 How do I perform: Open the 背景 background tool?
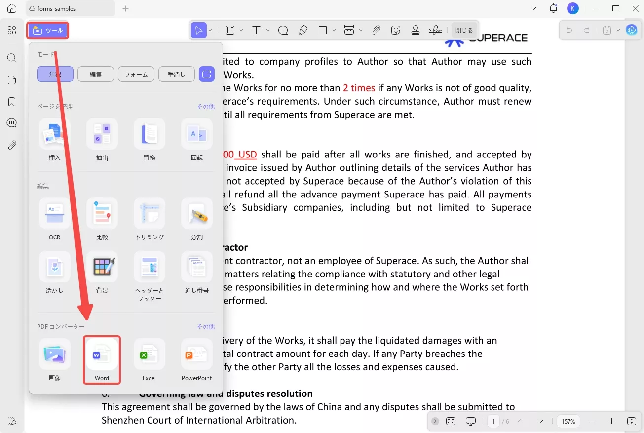[x=102, y=274]
